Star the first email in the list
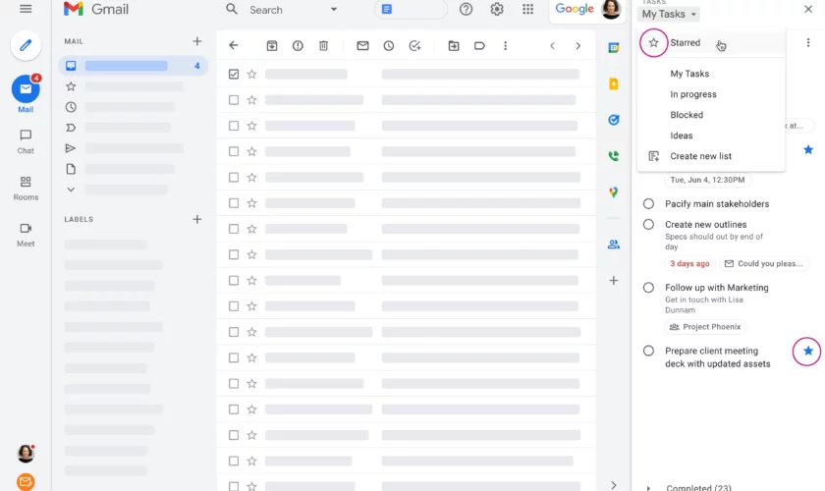The width and height of the screenshot is (825, 491). click(251, 75)
